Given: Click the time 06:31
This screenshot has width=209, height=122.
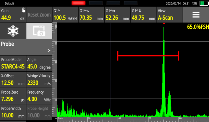Looking at the screenshot, I should click(x=186, y=3).
